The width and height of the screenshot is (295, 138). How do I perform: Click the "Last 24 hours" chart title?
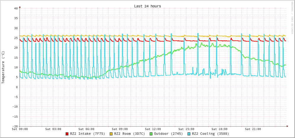point(147,6)
